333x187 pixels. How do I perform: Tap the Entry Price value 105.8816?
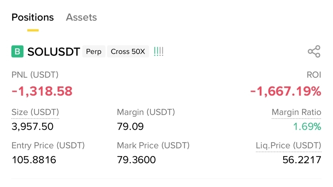[34, 160]
